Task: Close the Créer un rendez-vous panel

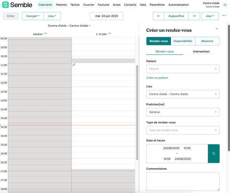Action: [217, 29]
